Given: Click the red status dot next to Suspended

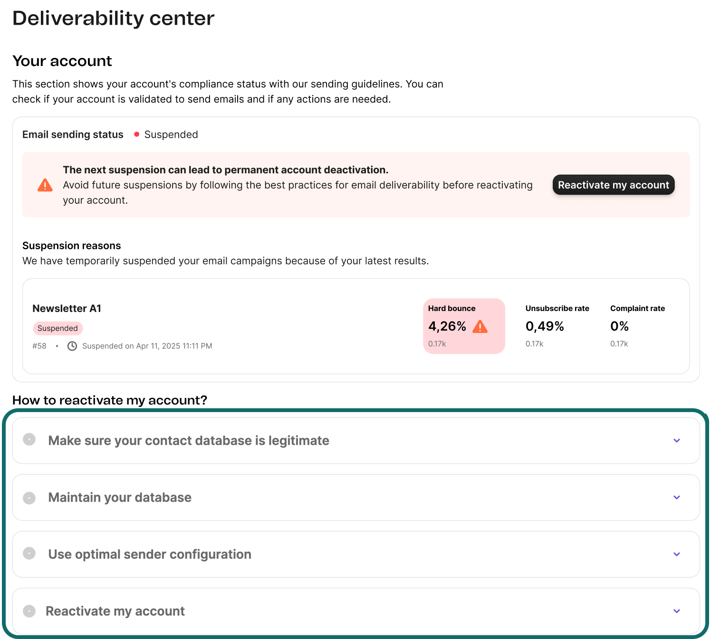Looking at the screenshot, I should pyautogui.click(x=136, y=134).
